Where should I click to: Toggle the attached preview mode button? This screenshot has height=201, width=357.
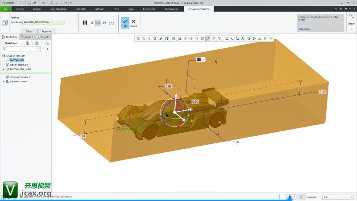98,22
